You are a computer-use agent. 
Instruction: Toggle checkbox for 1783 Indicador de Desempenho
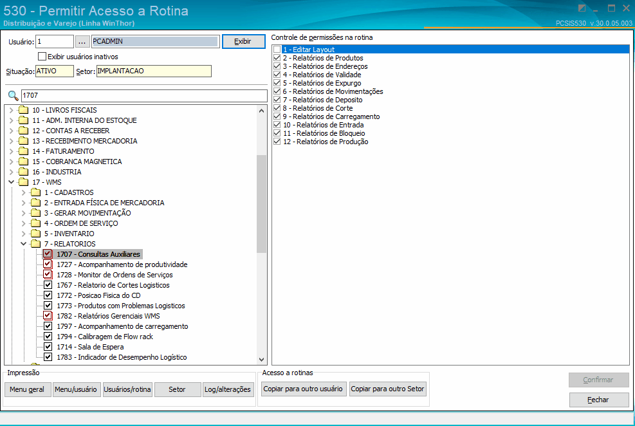[48, 357]
